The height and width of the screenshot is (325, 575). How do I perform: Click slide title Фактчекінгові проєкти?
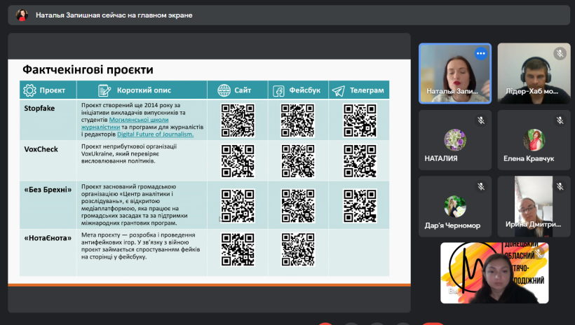(88, 69)
